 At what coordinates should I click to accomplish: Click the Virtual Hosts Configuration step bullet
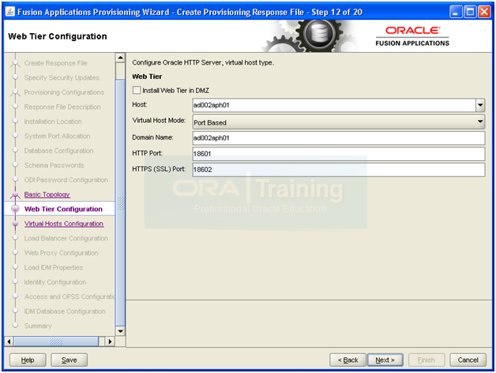15,224
